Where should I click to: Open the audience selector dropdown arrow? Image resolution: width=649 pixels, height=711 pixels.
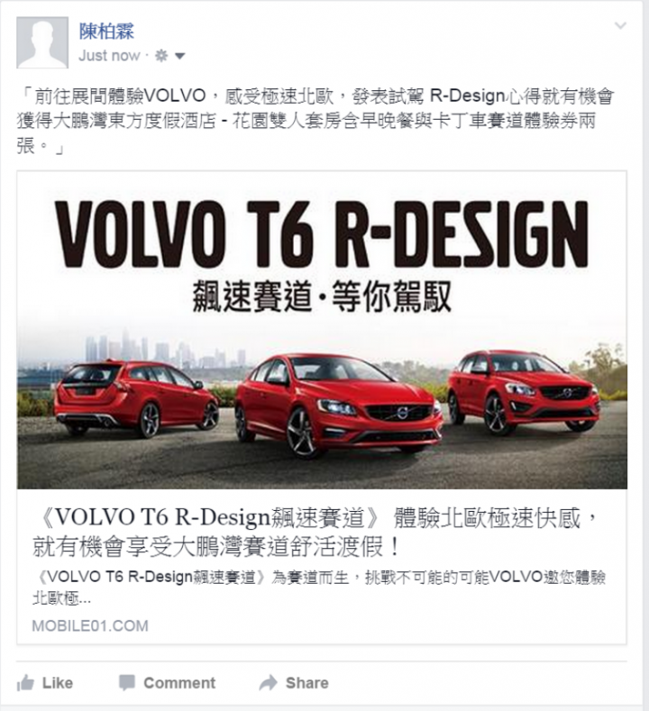coord(180,56)
